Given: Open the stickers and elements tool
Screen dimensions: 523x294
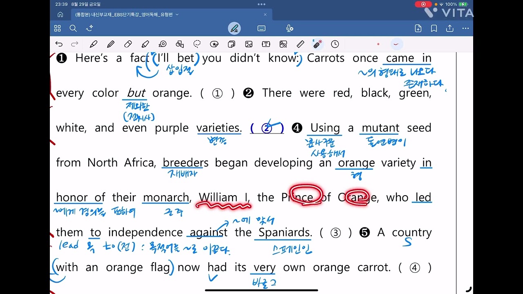Looking at the screenshot, I should tap(214, 44).
